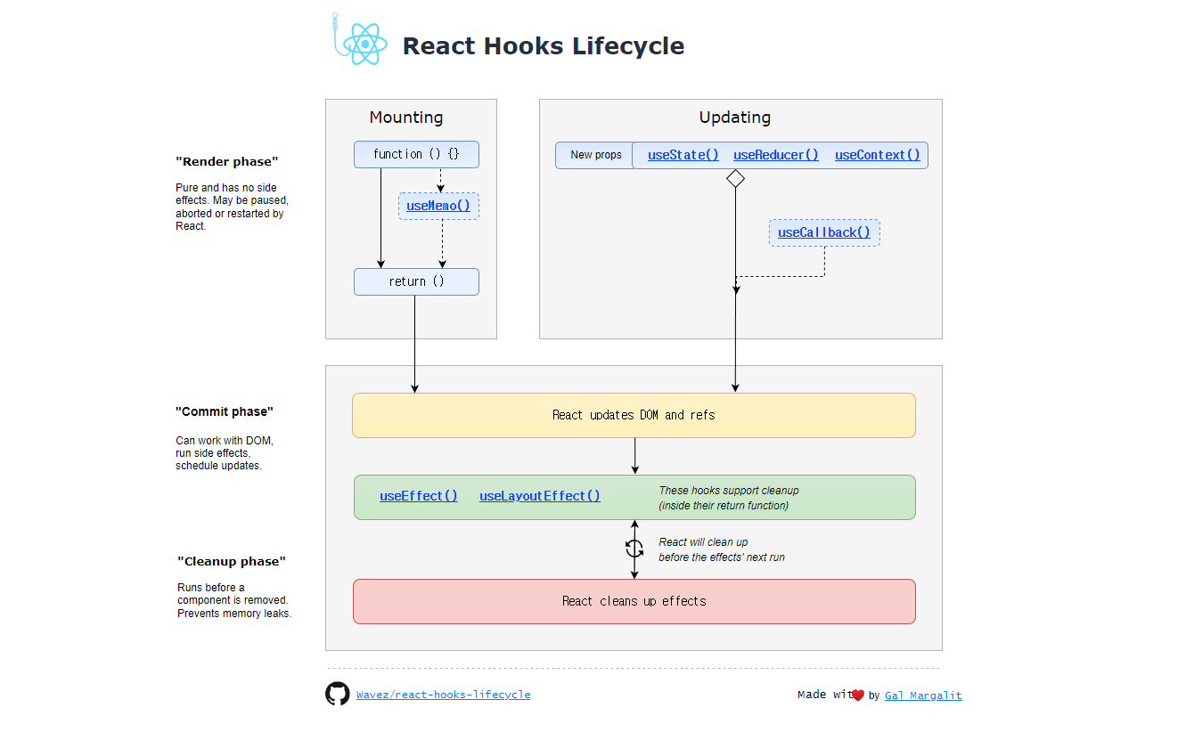Click the circular refresh cycle icon
The image size is (1186, 732).
pyautogui.click(x=634, y=549)
